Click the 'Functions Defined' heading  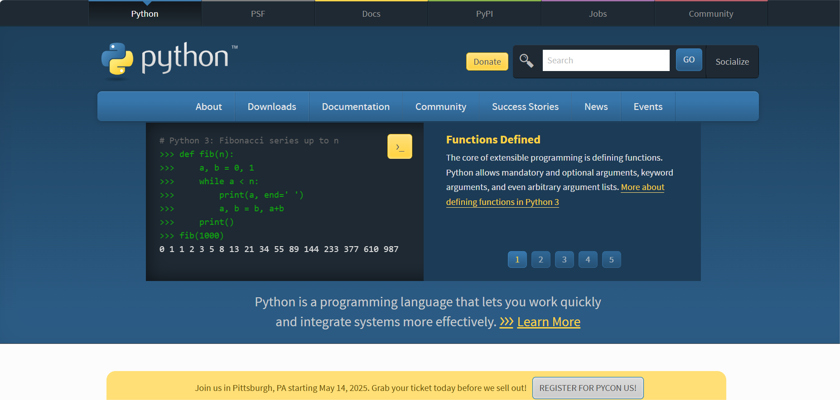(x=493, y=140)
